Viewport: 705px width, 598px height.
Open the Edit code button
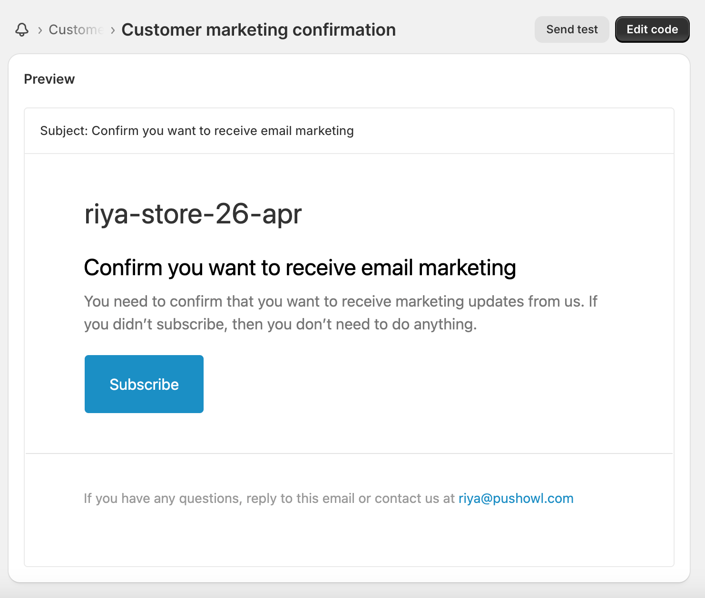tap(652, 29)
